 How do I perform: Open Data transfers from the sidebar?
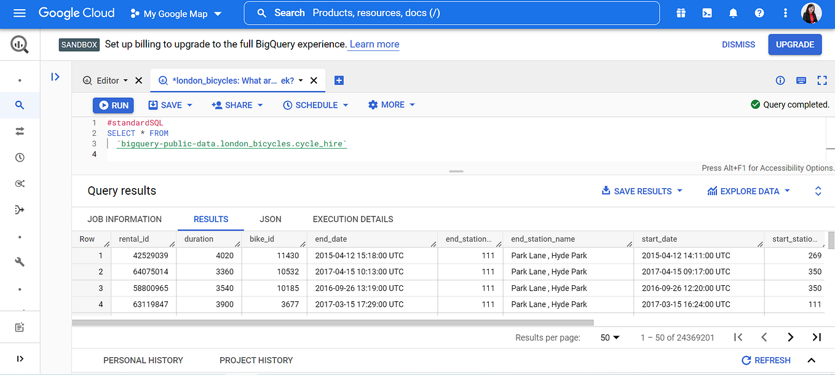(x=19, y=131)
